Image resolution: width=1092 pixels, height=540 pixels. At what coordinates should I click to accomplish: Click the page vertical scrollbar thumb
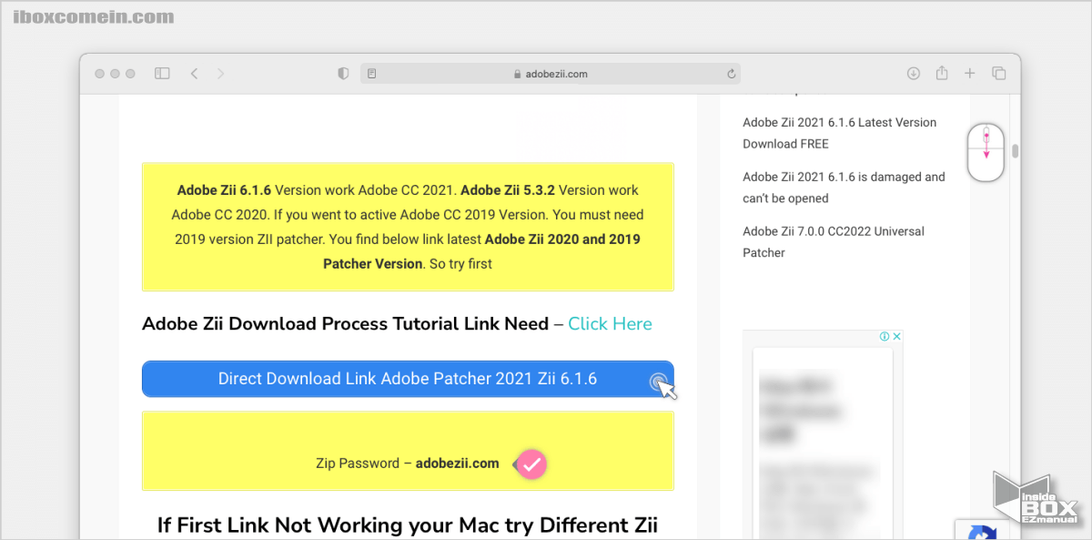(1015, 151)
